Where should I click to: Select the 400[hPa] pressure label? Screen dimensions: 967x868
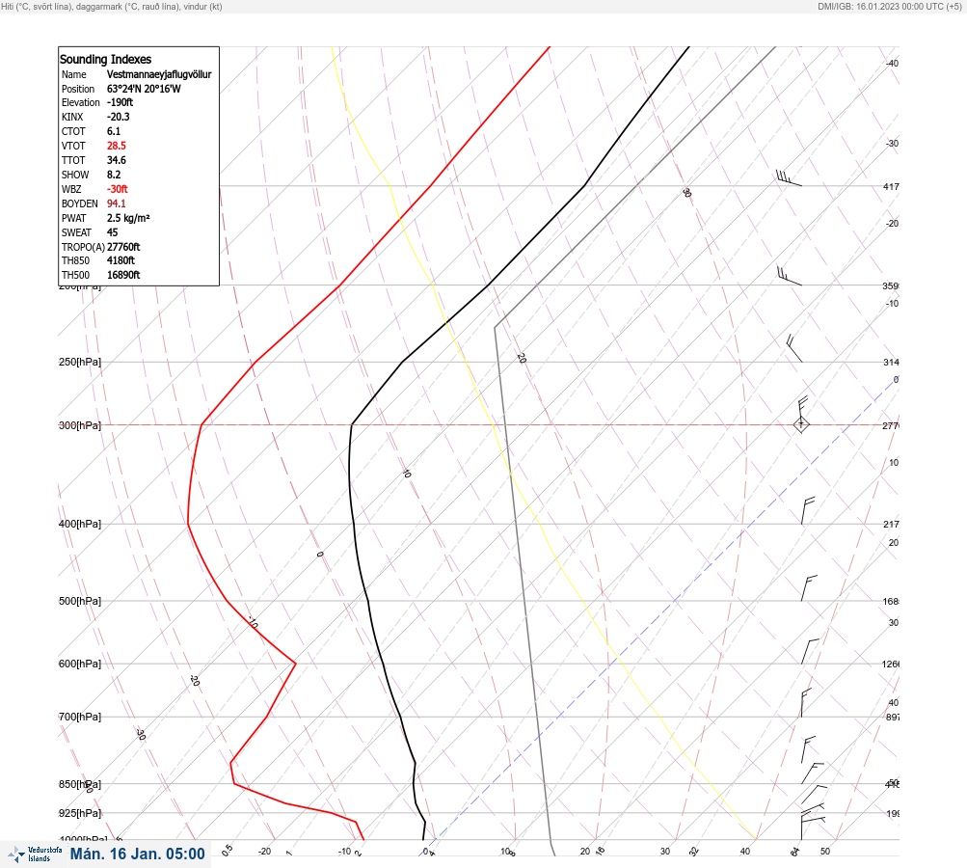[x=80, y=524]
